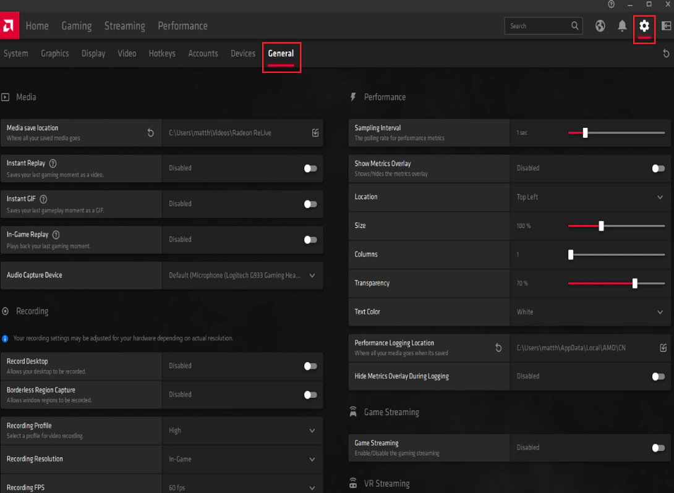Click the AMD logo icon

9,26
